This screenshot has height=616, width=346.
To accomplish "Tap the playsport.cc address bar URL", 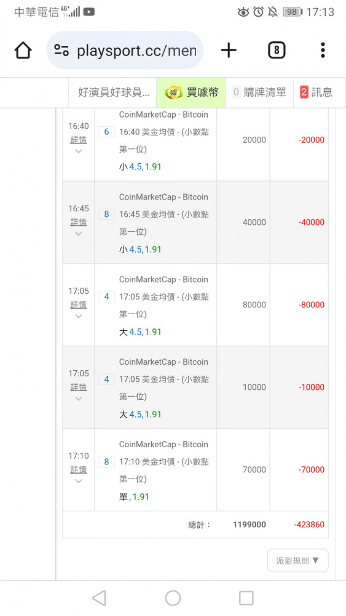I will [136, 51].
